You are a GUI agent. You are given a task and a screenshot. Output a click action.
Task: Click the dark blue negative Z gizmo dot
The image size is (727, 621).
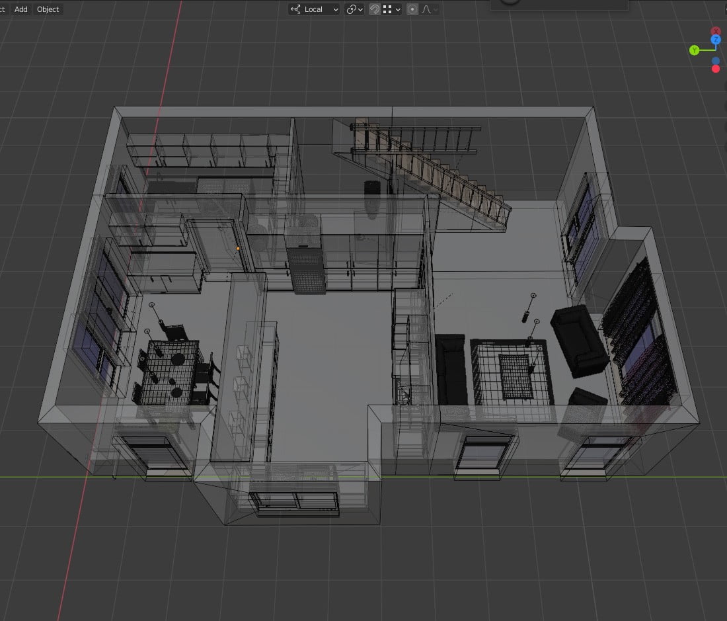click(716, 61)
